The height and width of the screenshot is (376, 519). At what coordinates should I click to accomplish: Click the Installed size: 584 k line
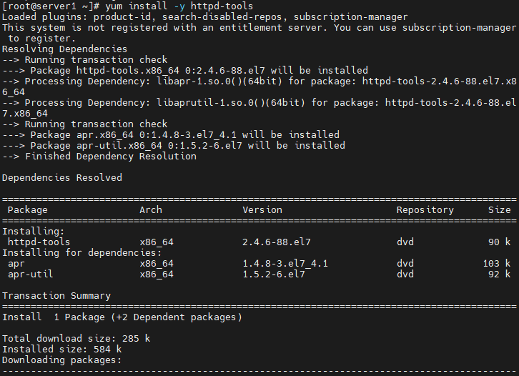point(62,349)
